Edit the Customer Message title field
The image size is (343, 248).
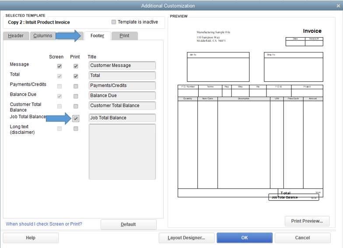122,66
